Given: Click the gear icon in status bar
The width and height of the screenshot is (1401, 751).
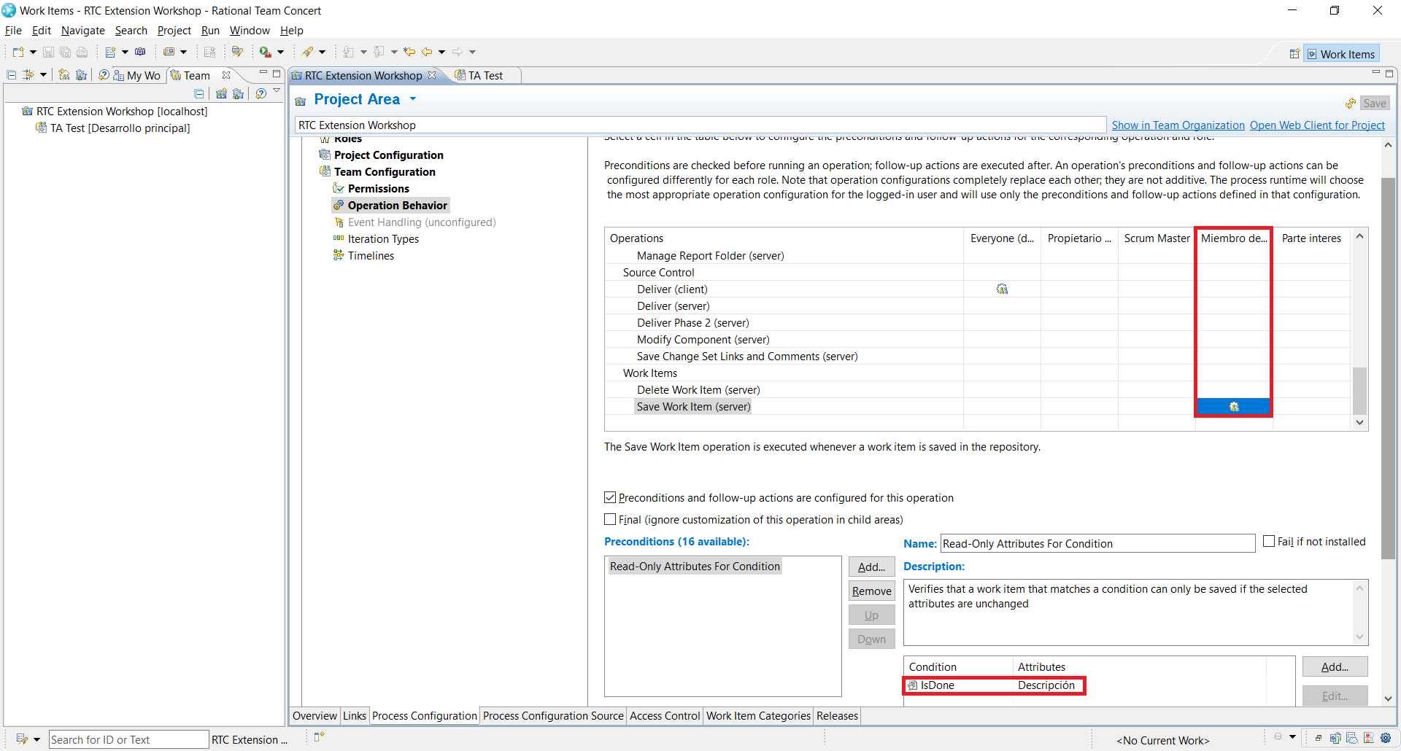Looking at the screenshot, I should click(1385, 738).
